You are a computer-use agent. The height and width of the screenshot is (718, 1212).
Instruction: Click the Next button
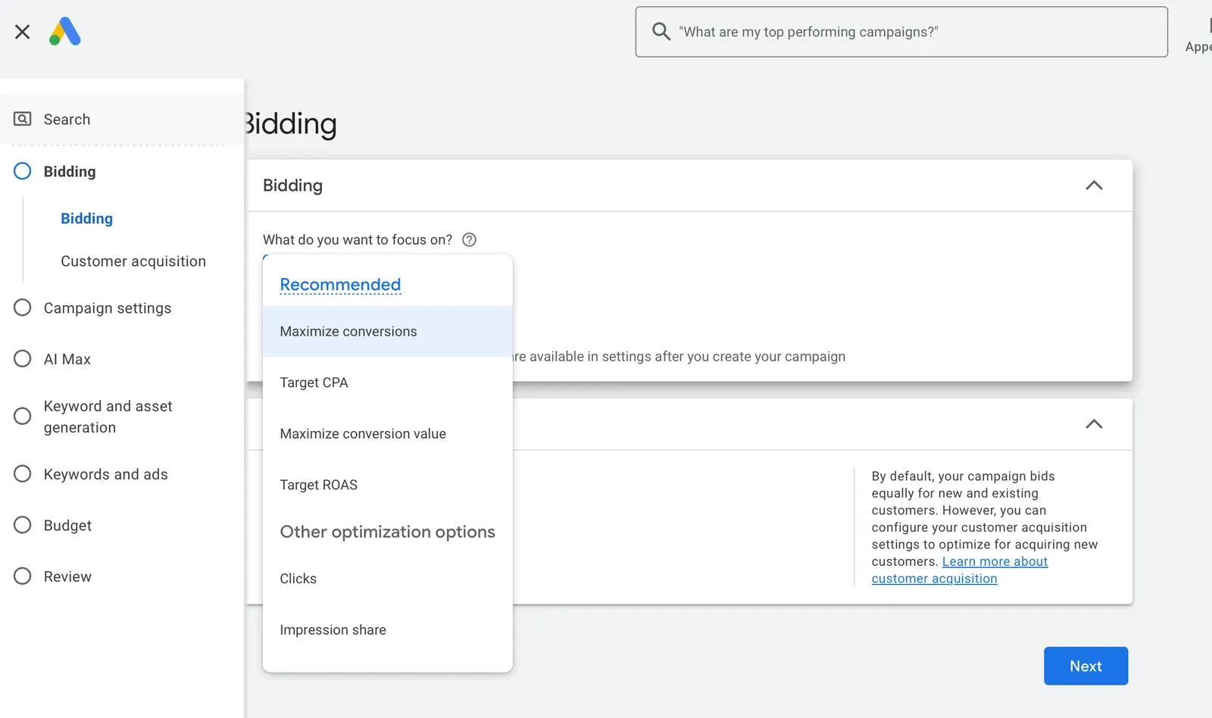click(x=1085, y=666)
